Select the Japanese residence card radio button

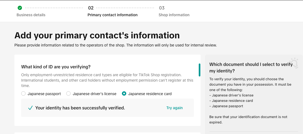(124, 94)
